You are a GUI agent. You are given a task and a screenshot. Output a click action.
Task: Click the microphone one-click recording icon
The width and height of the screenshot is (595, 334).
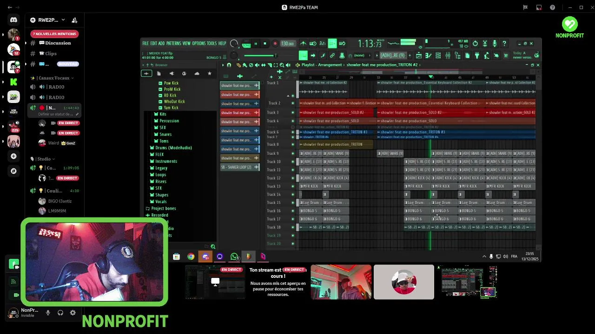[x=495, y=44]
